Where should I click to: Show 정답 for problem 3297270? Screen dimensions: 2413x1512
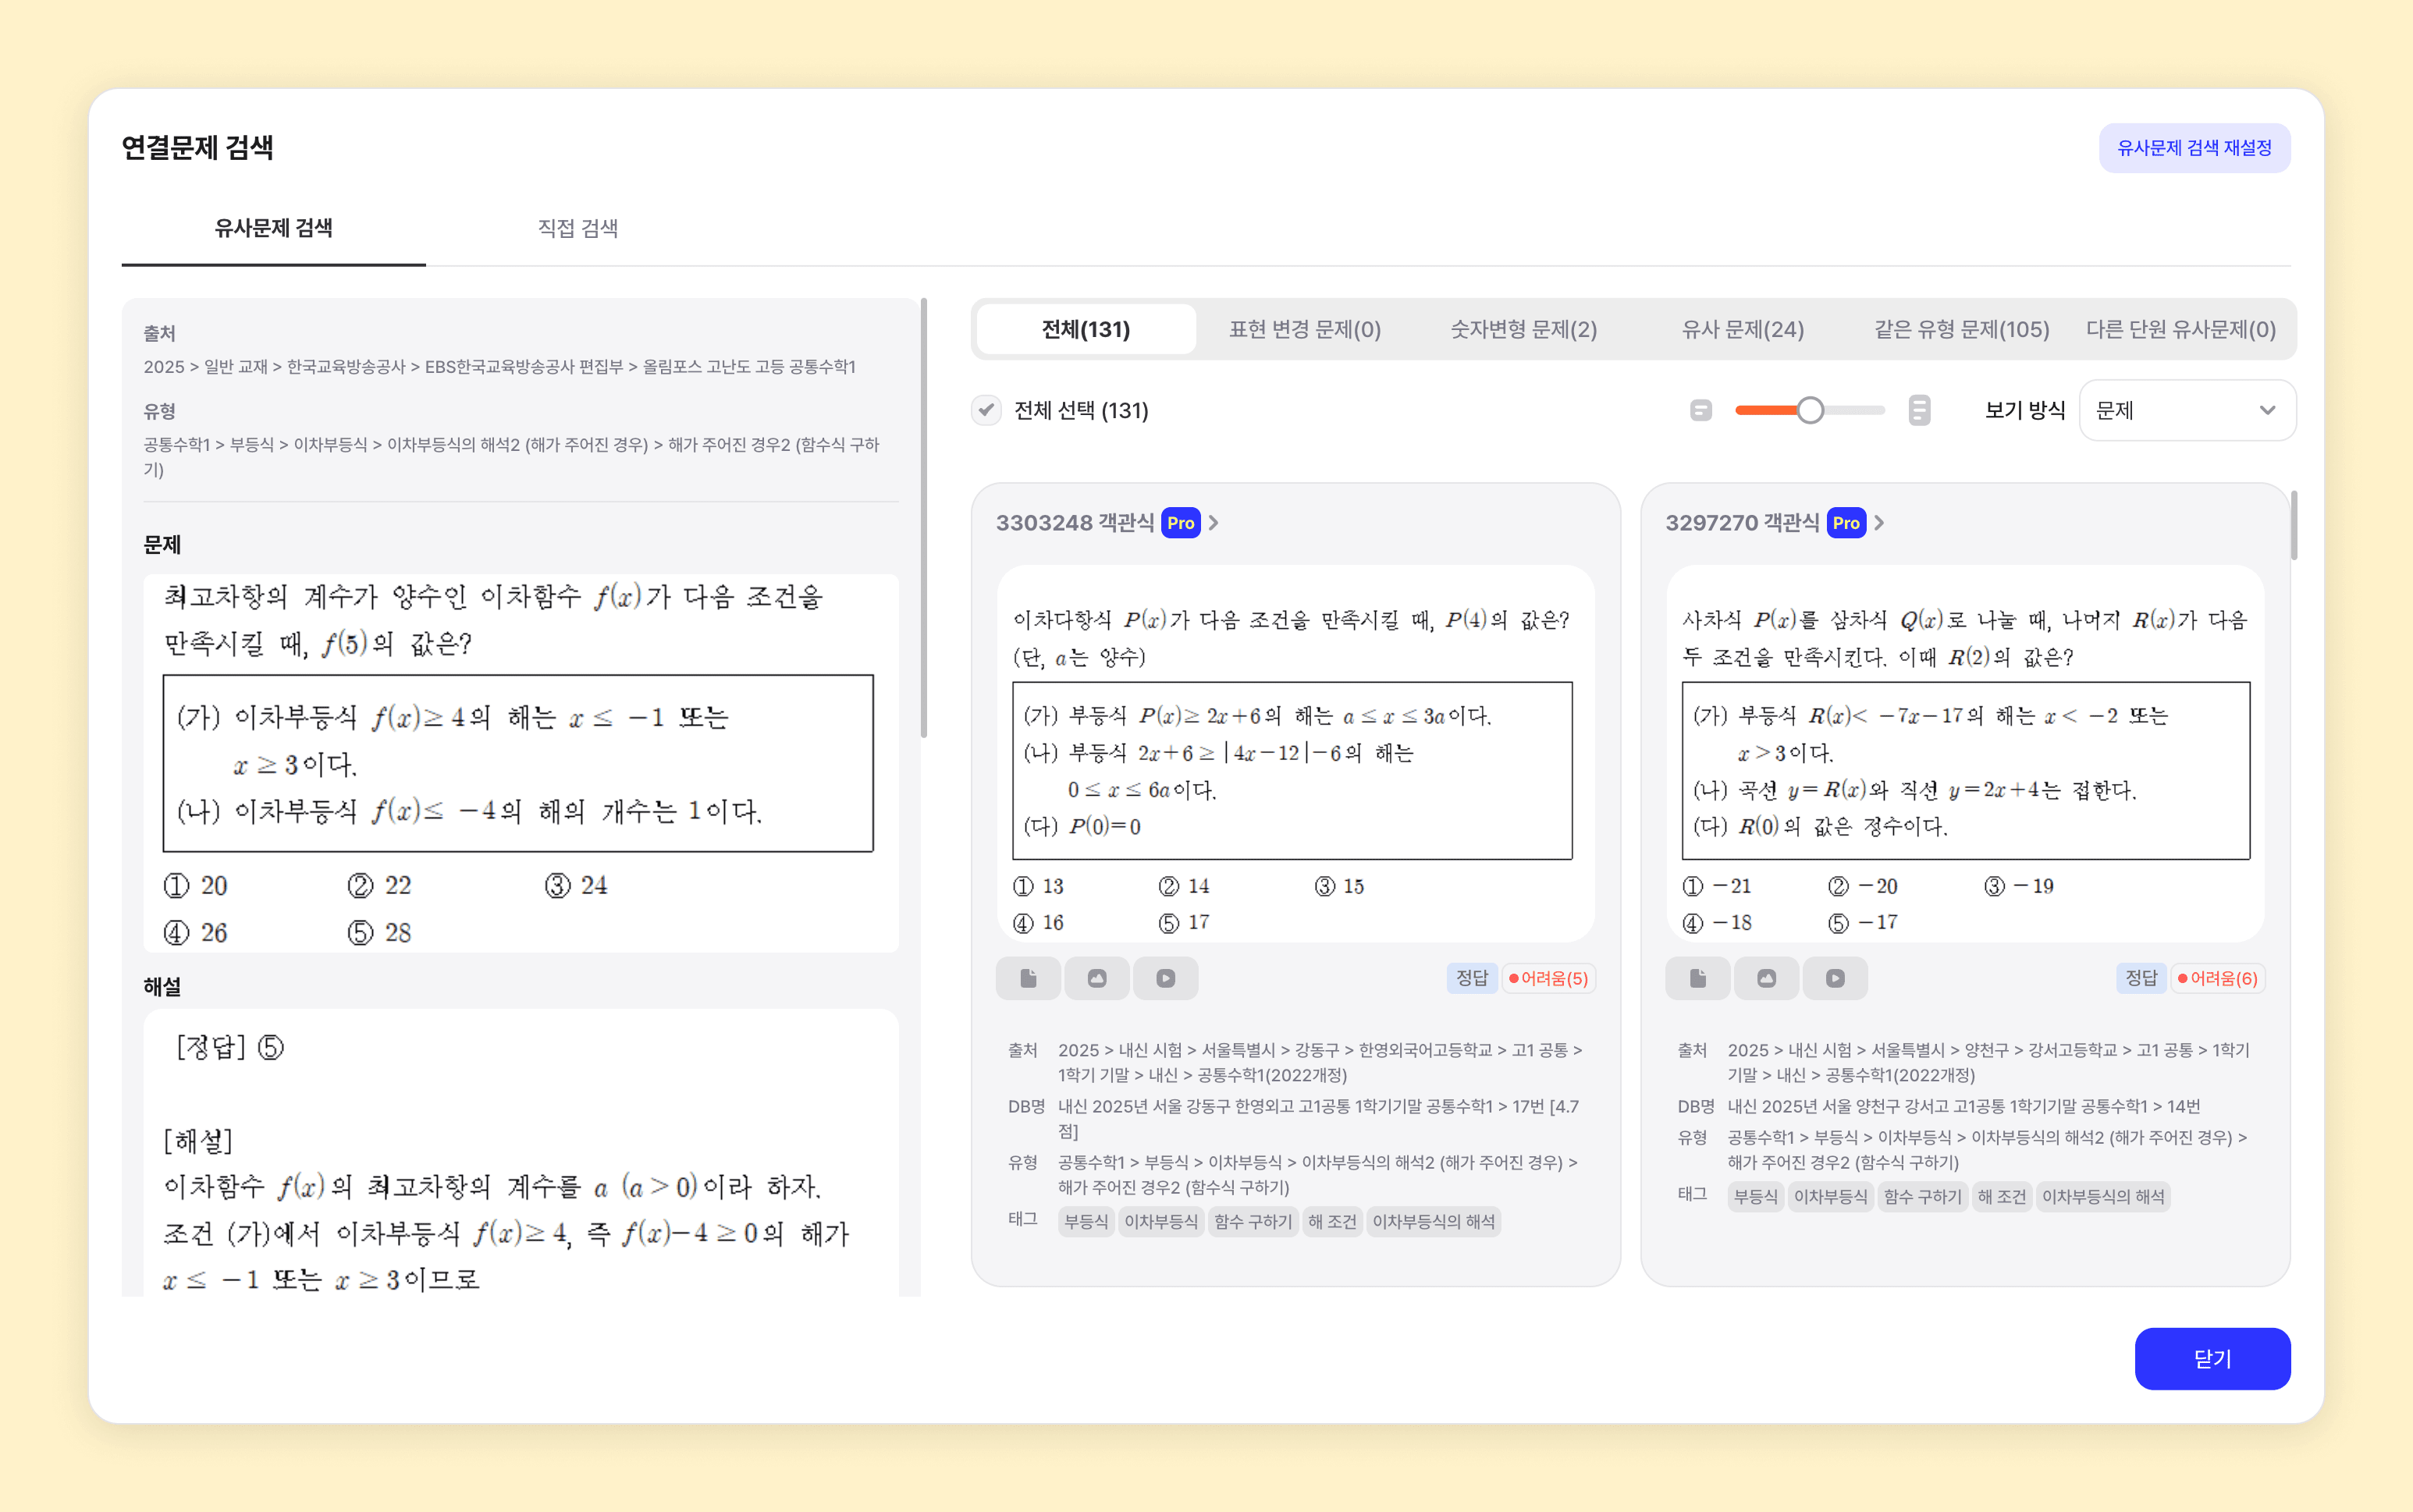coord(2142,978)
